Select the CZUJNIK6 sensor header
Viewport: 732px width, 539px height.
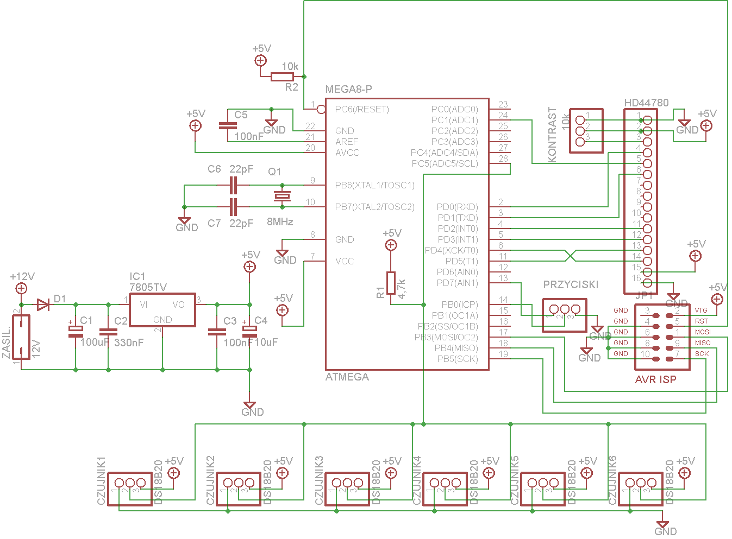tap(641, 489)
